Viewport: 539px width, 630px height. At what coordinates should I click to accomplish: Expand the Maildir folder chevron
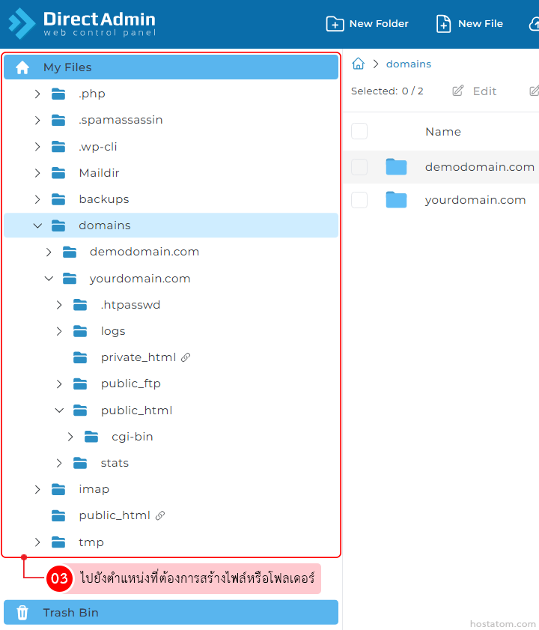[37, 173]
